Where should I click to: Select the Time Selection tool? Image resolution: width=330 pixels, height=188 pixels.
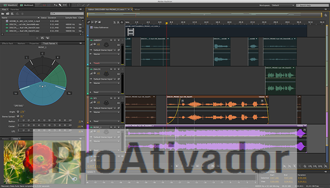tap(70, 5)
